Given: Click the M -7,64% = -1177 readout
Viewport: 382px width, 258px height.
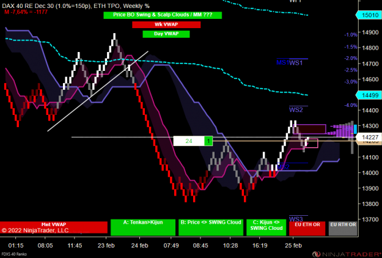Looking at the screenshot, I should [26, 12].
